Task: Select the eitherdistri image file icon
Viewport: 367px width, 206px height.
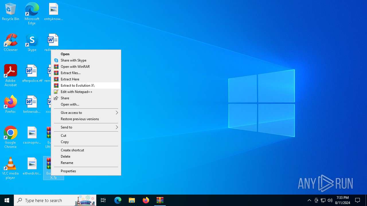Action: [x=32, y=167]
